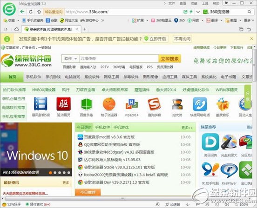Restore closed tab with undo arrow icon
Screen dimensions: 257x208
coord(249,29)
